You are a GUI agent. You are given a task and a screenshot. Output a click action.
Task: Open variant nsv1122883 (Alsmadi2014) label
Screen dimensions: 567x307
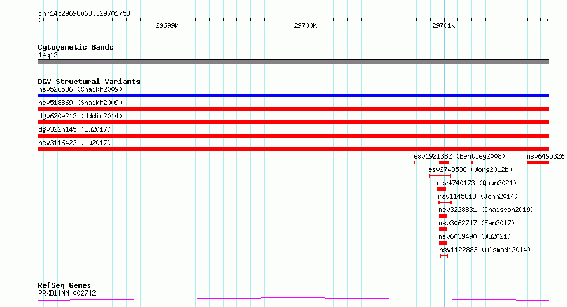485,250
